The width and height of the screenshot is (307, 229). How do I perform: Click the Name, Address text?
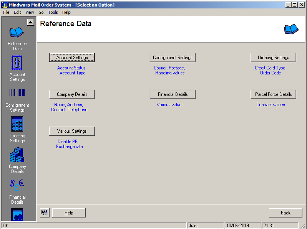click(x=69, y=105)
